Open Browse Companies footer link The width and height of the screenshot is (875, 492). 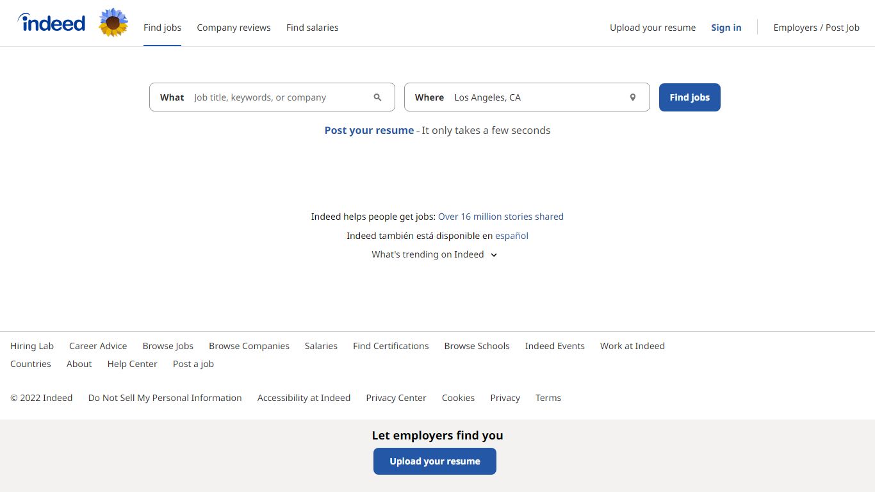click(249, 346)
